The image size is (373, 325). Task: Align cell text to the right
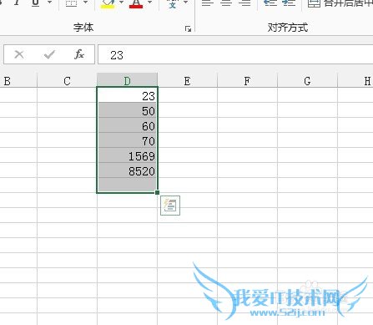[x=244, y=3]
